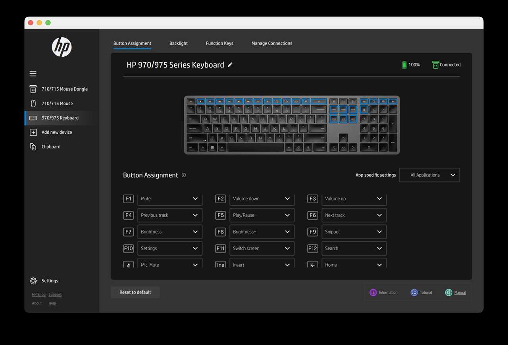Click Add new device in sidebar
508x345 pixels.
(x=56, y=132)
